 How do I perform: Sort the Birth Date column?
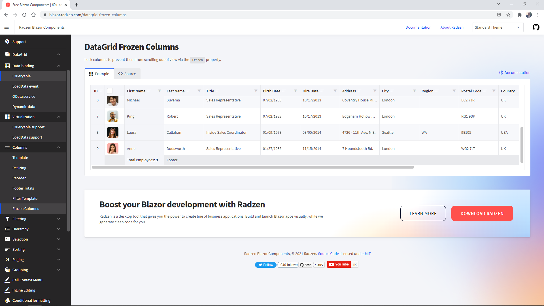coord(284,91)
